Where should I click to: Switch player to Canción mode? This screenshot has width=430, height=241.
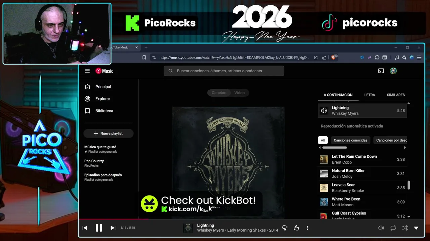point(219,93)
